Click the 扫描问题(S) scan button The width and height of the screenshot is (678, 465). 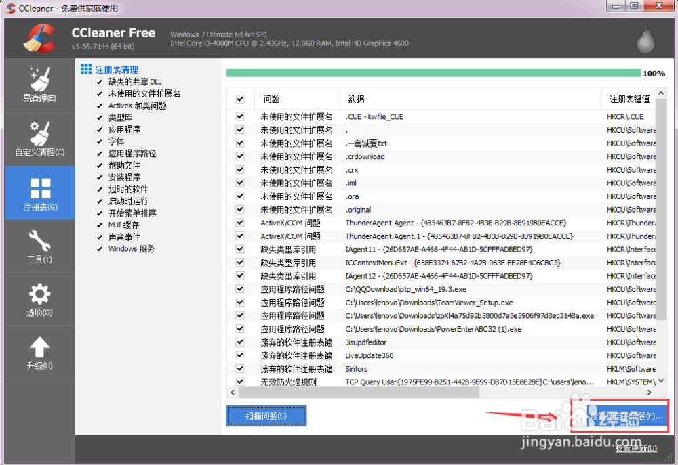pyautogui.click(x=266, y=416)
